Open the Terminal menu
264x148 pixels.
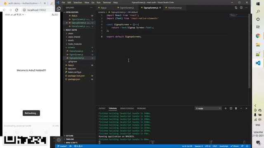coord(107,2)
